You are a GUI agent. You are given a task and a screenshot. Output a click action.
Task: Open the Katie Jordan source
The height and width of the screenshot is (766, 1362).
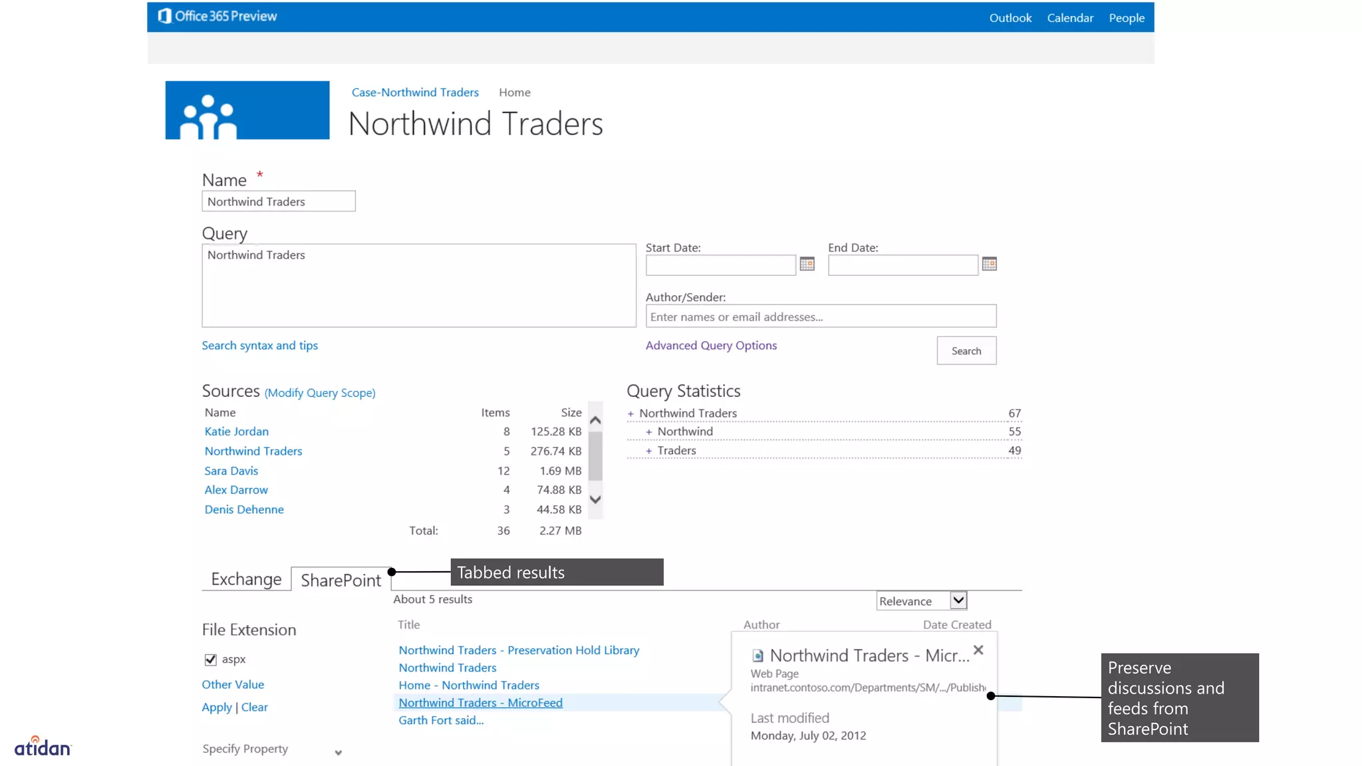coord(237,432)
